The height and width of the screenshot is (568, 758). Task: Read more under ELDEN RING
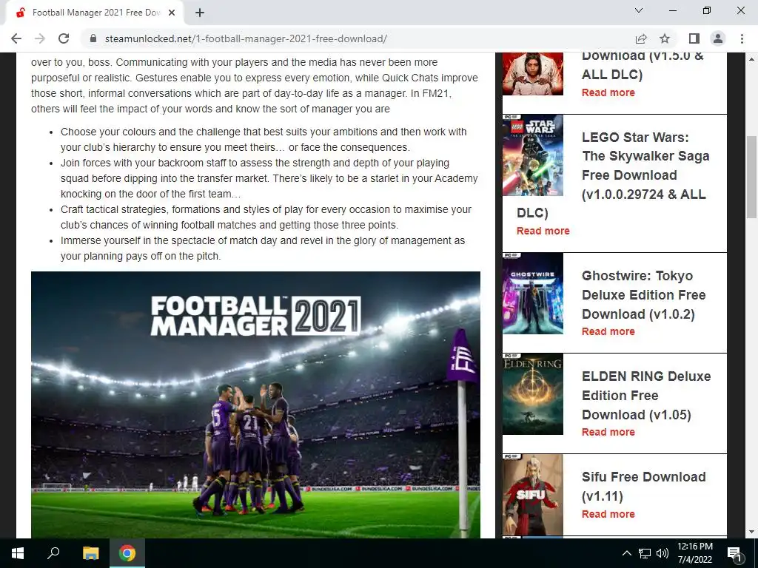pyautogui.click(x=608, y=432)
